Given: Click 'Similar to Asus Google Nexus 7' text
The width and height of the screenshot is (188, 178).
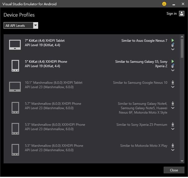Looking at the screenshot, I should (144, 41).
